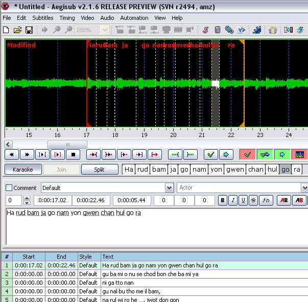Image resolution: width=308 pixels, height=302 pixels.
Task: Select the 'gwen' karaoke syllable
Action: (x=235, y=170)
